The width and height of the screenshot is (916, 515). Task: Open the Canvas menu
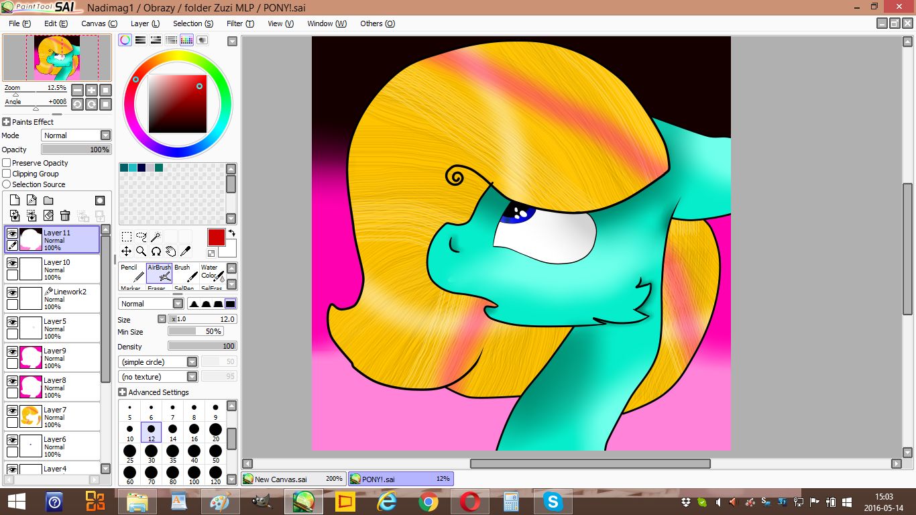click(x=99, y=23)
